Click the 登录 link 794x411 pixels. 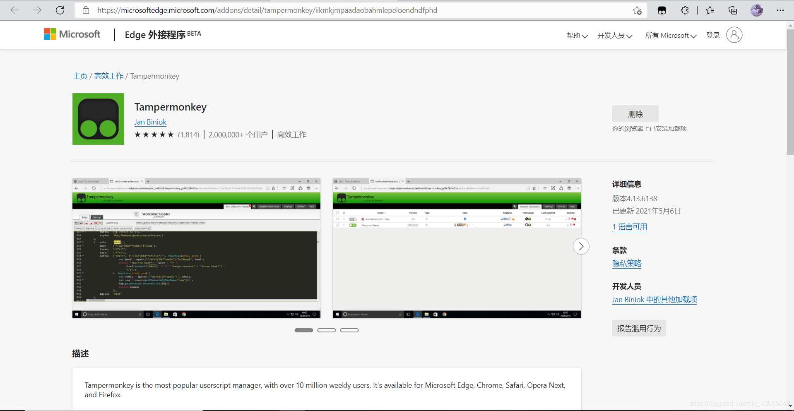tap(713, 35)
